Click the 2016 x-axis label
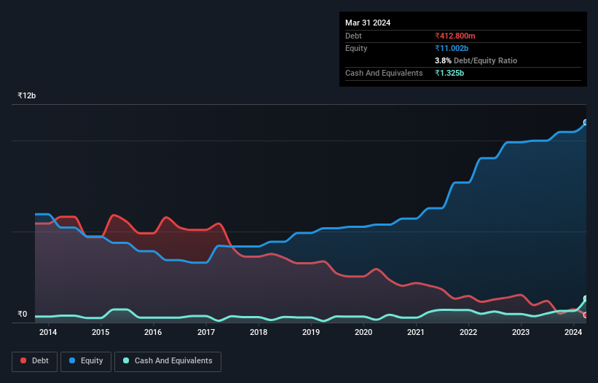 pos(153,332)
